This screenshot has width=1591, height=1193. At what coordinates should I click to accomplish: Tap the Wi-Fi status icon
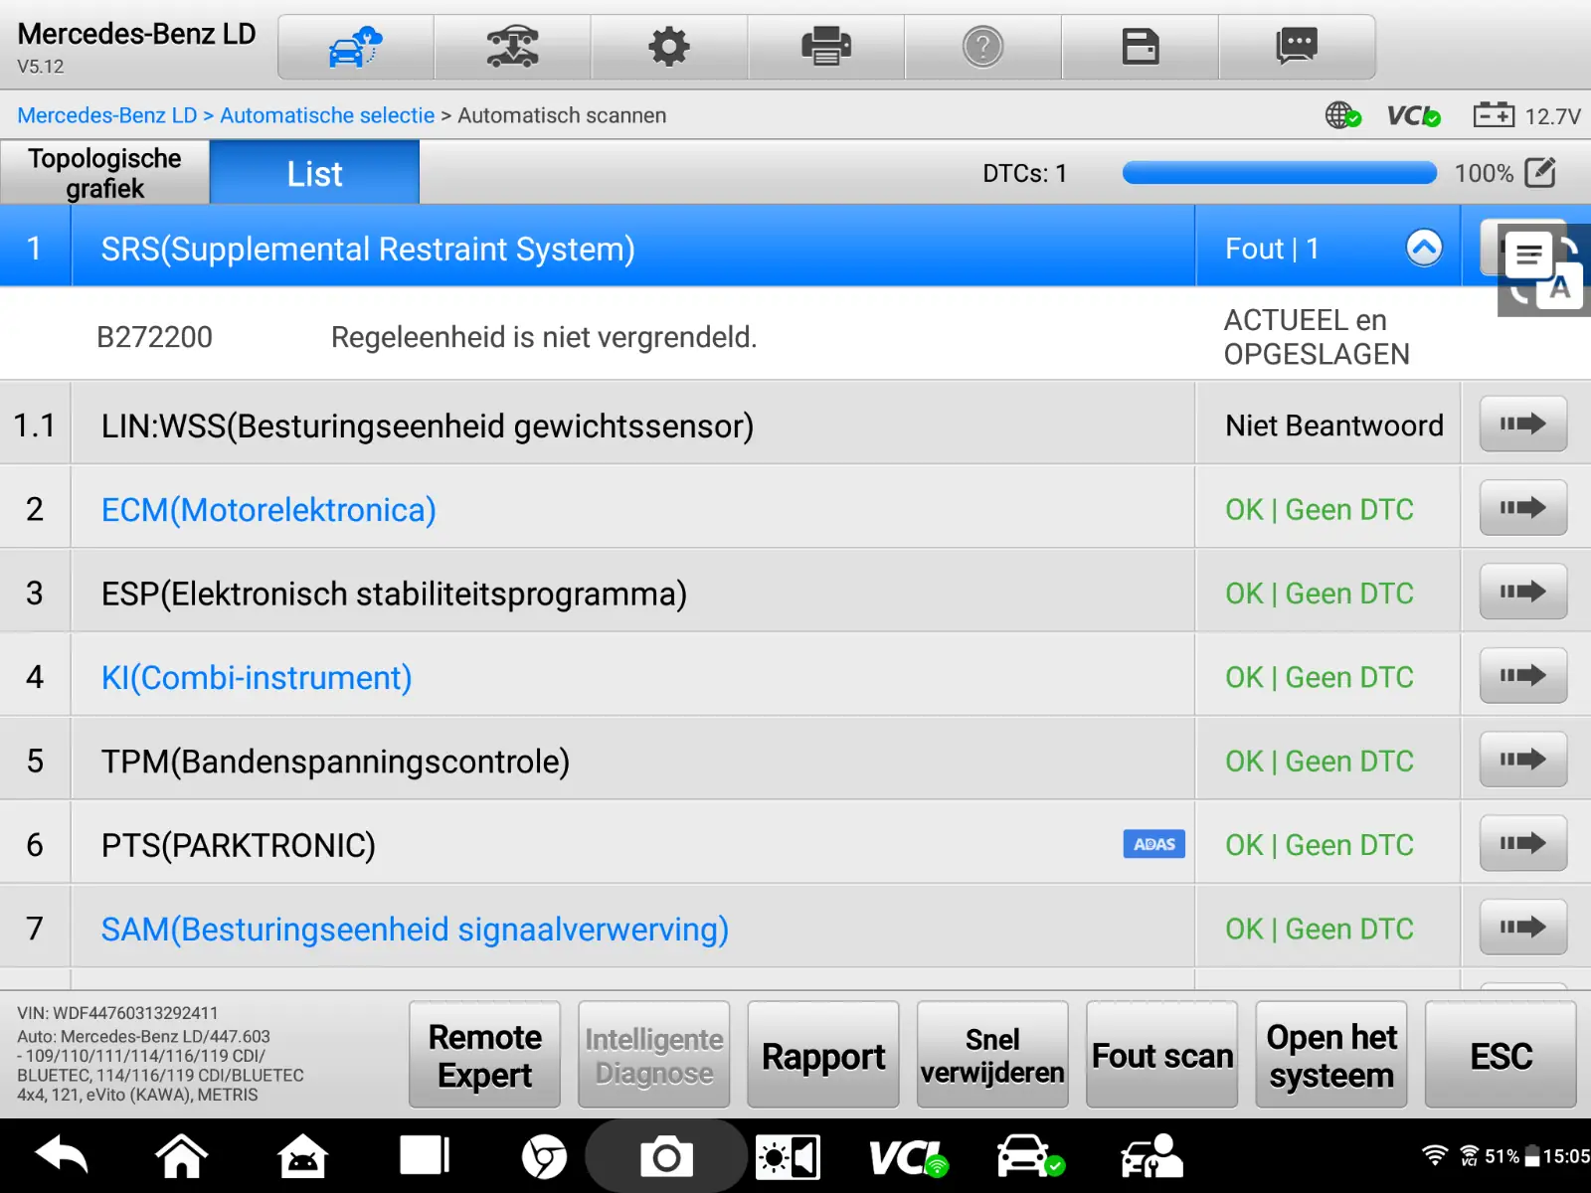tap(1434, 1155)
